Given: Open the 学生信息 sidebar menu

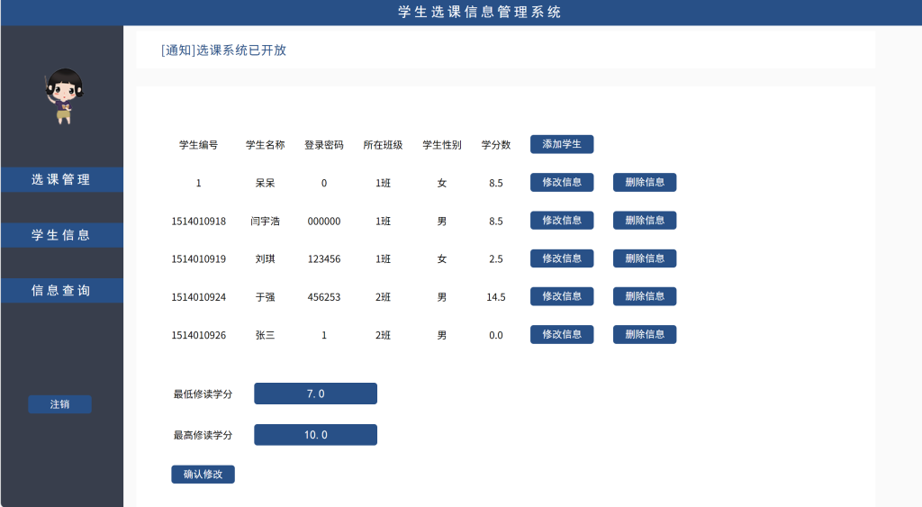Looking at the screenshot, I should 62,235.
